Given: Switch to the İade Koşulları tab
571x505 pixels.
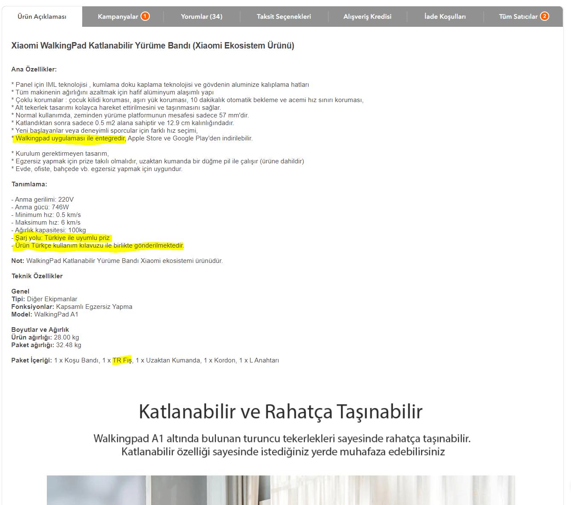Looking at the screenshot, I should pos(445,17).
